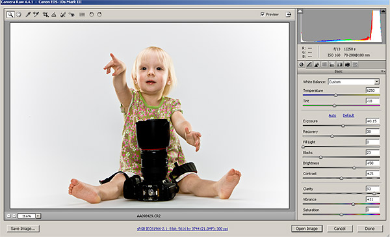Click the Clarity value field

coord(372,189)
